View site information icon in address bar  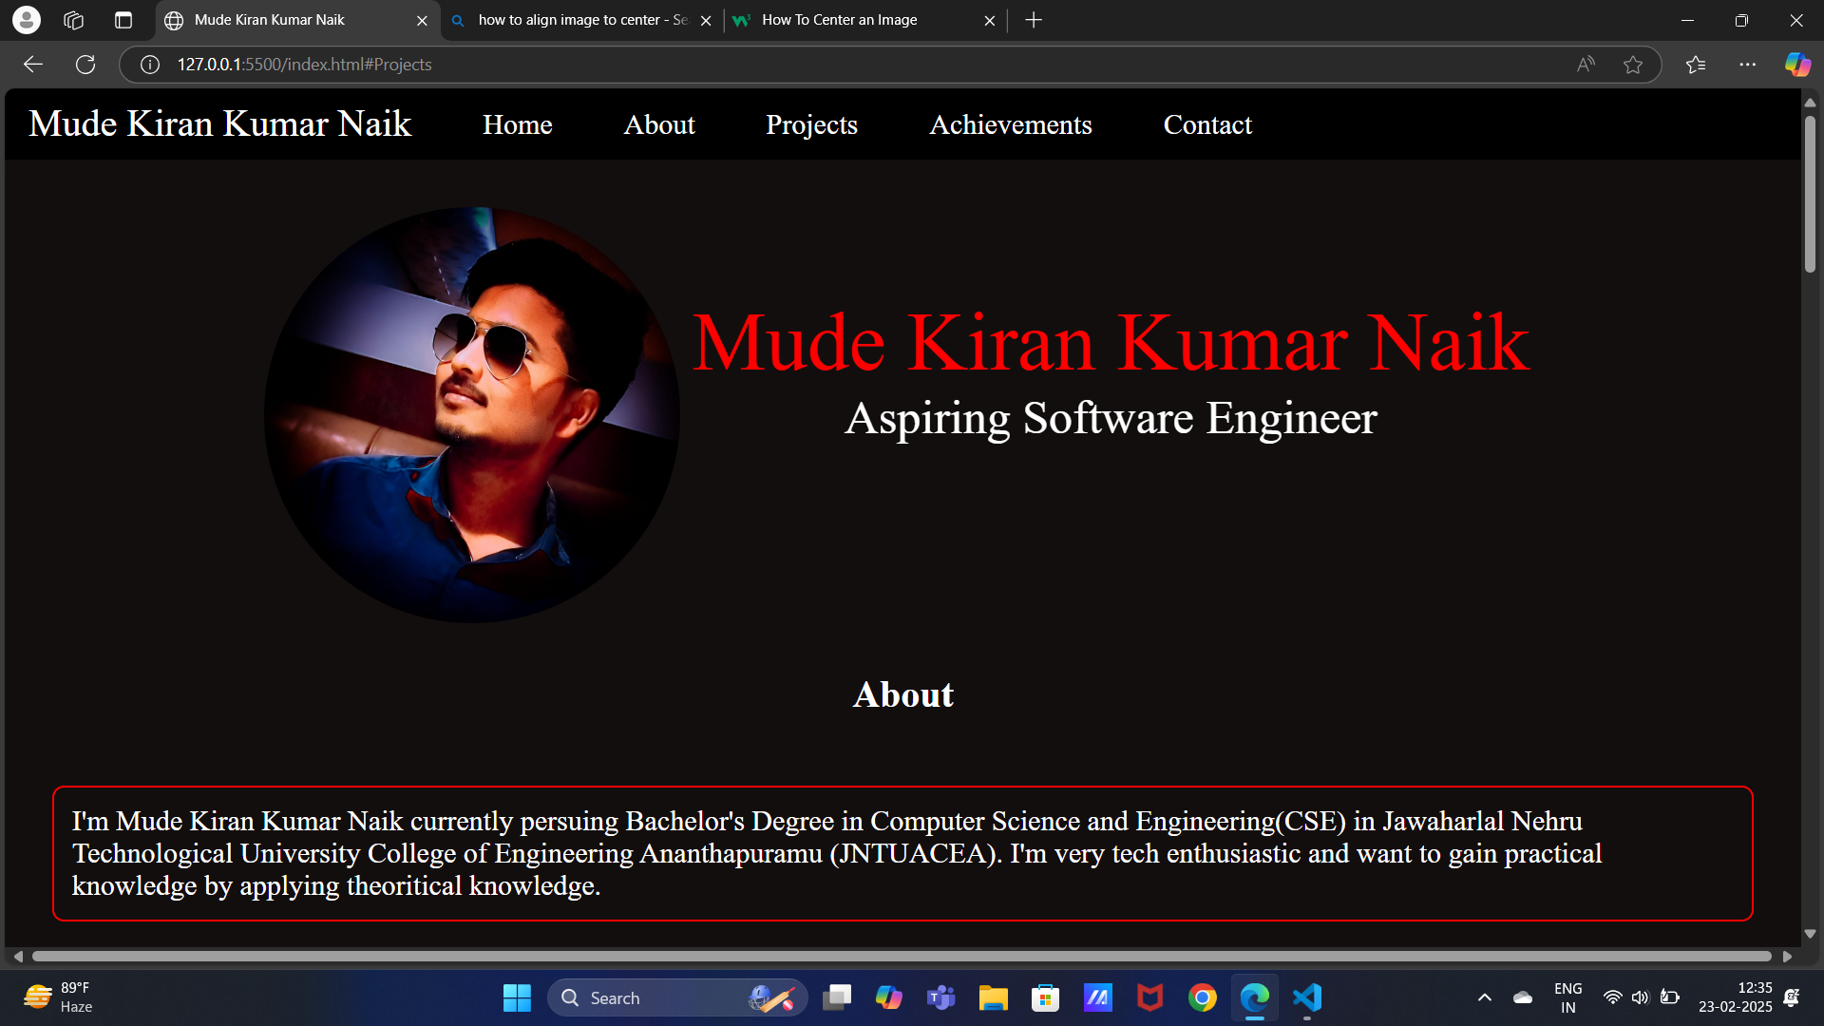tap(150, 65)
